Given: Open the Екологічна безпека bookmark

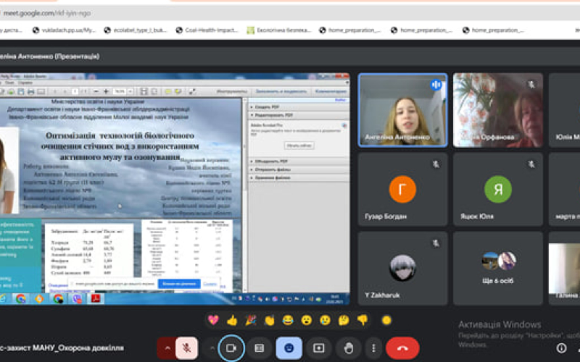Looking at the screenshot, I should pyautogui.click(x=279, y=30).
